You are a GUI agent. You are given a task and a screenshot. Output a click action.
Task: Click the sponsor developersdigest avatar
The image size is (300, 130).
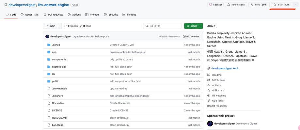coord(210,123)
